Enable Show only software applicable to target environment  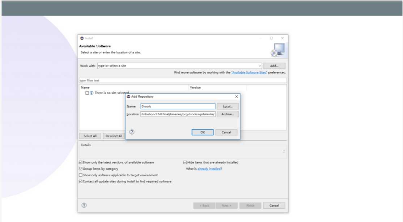80,175
